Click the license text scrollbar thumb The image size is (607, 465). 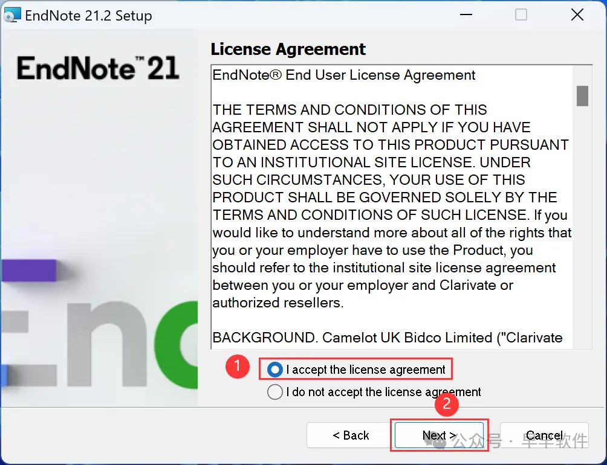[x=582, y=96]
